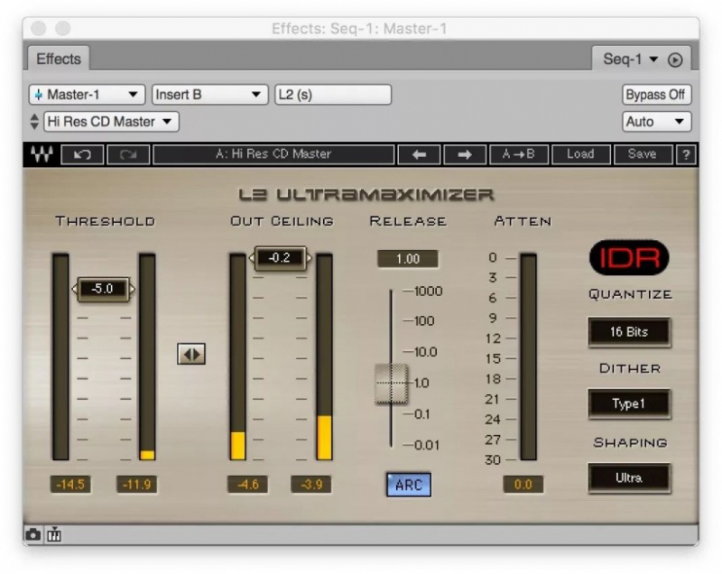Screen dimensions: 722x574
Task: Click the right output ceiling meter
Action: [324, 356]
